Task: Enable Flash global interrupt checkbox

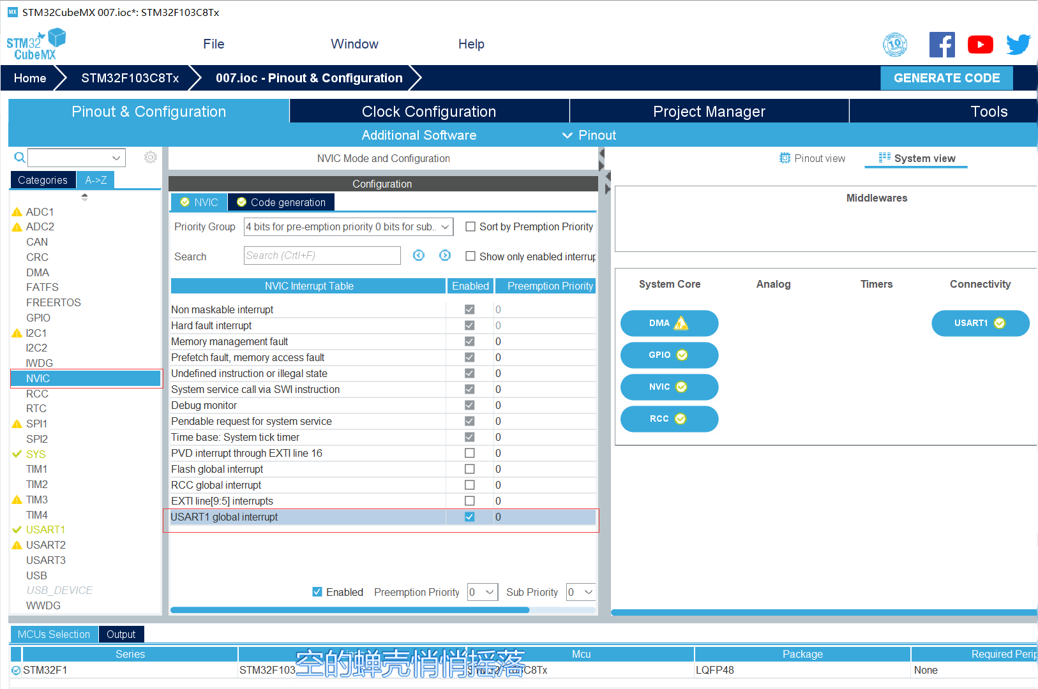Action: pos(470,469)
